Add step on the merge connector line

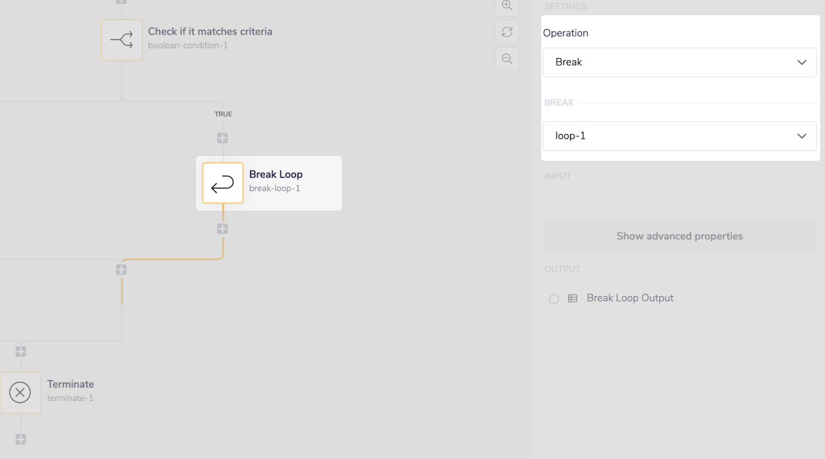[122, 270]
